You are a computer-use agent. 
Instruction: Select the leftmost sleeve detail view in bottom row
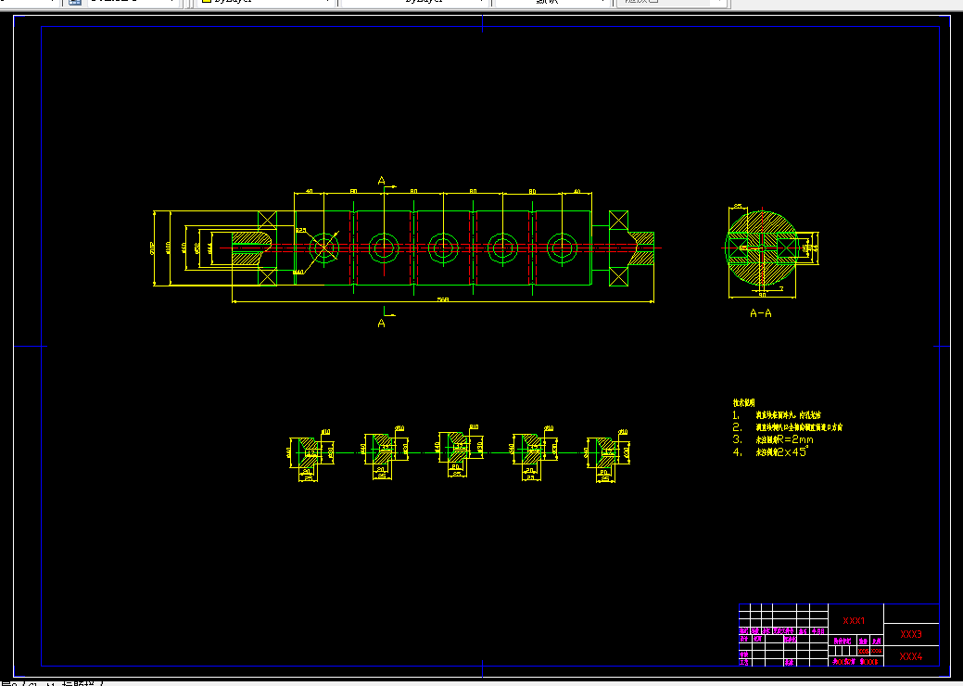click(x=310, y=453)
